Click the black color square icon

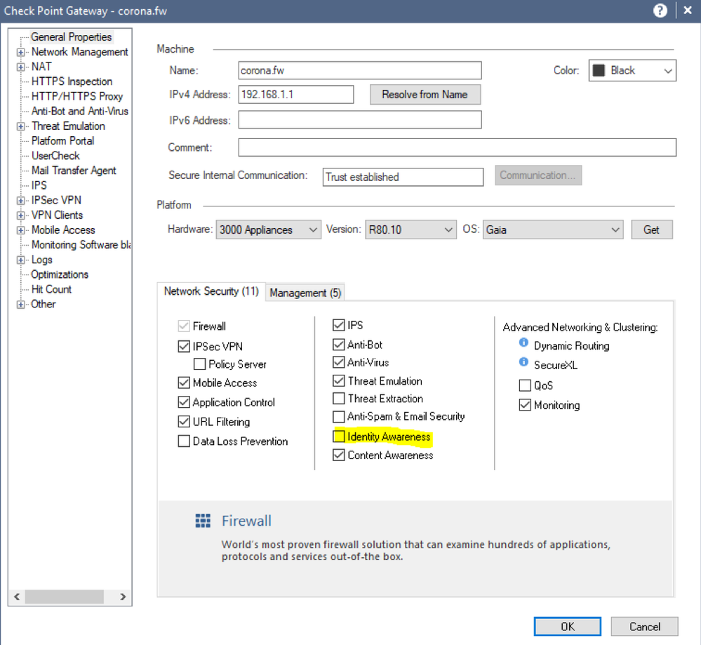point(599,70)
